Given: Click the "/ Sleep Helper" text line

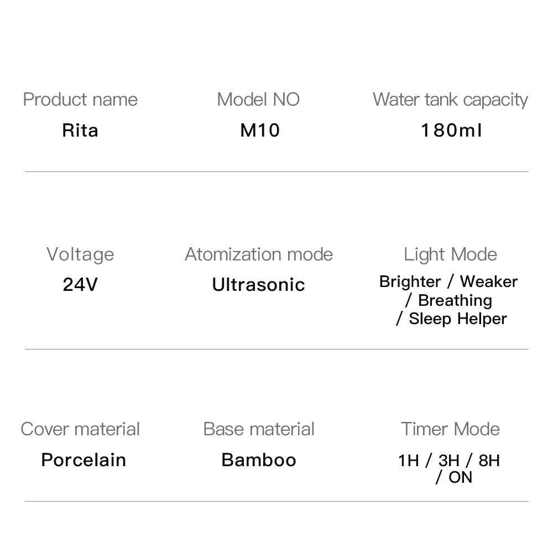Looking at the screenshot, I should (451, 319).
